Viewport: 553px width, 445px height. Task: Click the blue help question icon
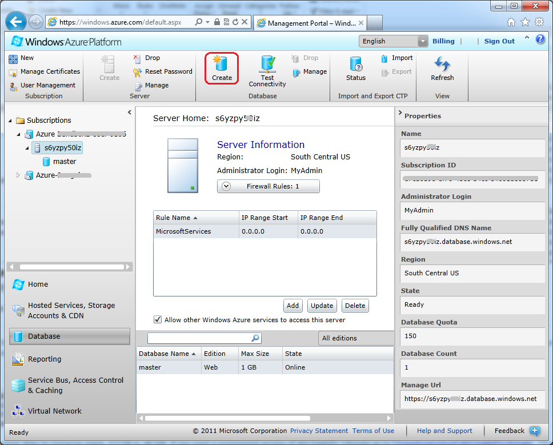pyautogui.click(x=540, y=39)
